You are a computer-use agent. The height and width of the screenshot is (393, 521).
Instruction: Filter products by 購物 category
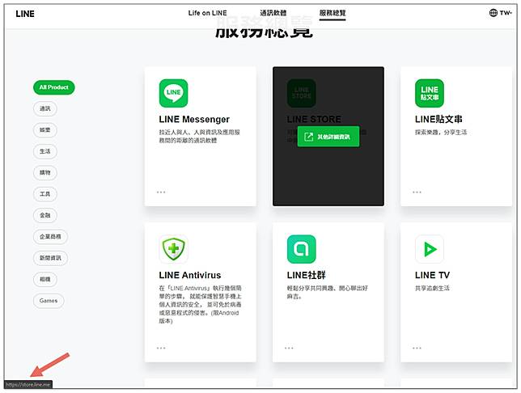tap(45, 172)
